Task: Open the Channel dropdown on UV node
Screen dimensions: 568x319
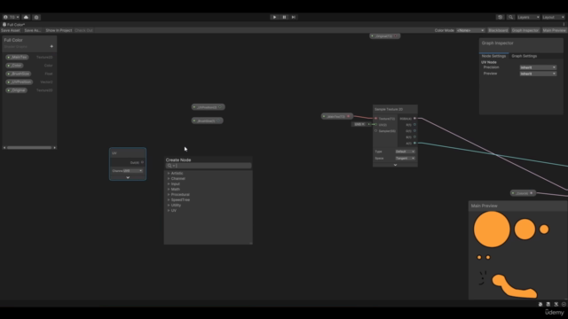Action: pos(133,171)
